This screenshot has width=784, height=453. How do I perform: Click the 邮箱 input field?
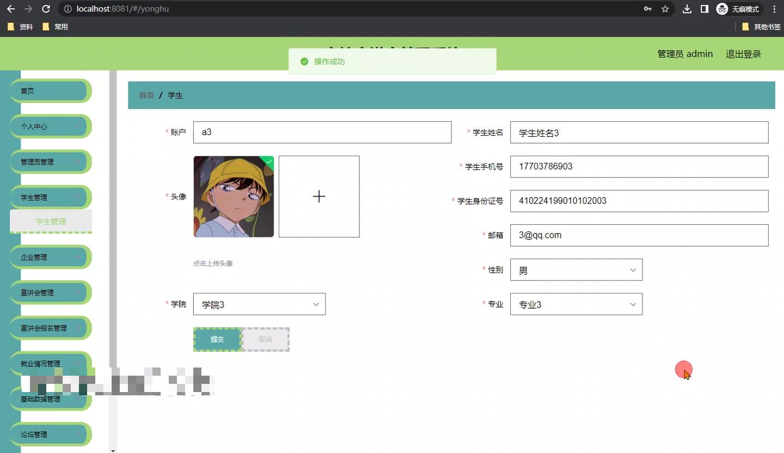coord(639,235)
